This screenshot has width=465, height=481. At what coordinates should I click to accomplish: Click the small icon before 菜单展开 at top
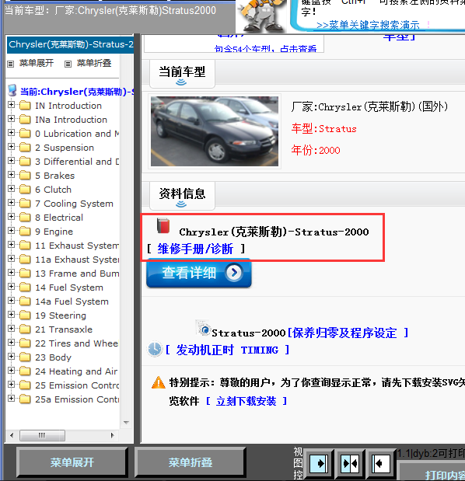(x=11, y=64)
